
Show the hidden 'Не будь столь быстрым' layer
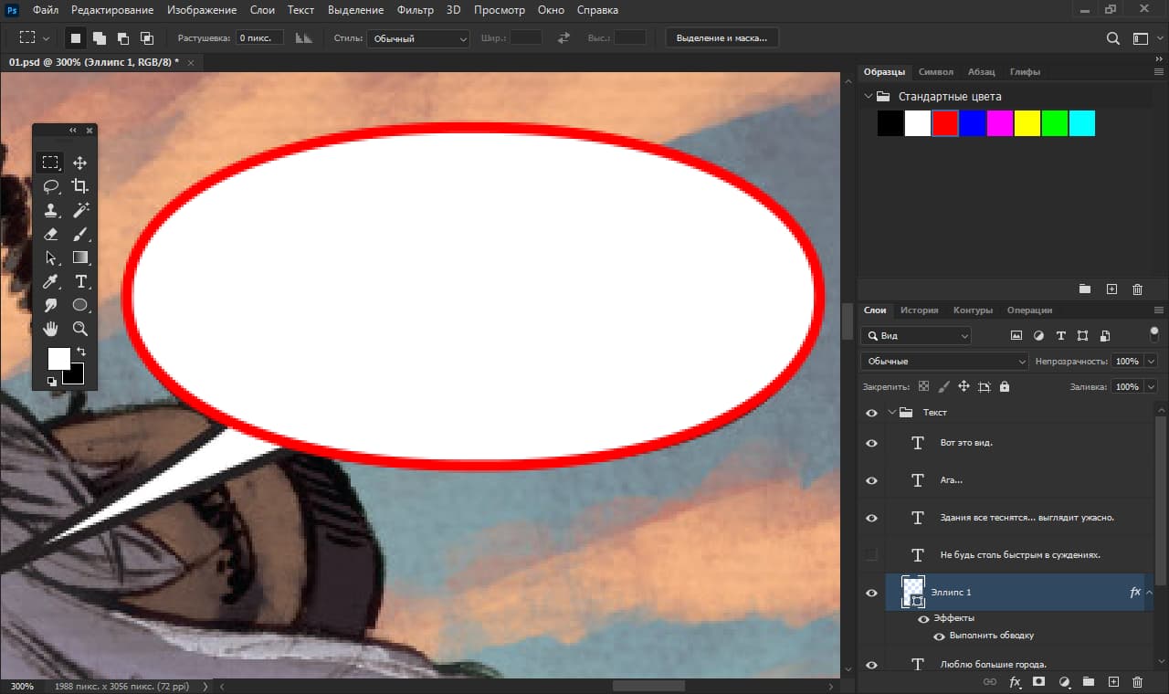(x=871, y=555)
